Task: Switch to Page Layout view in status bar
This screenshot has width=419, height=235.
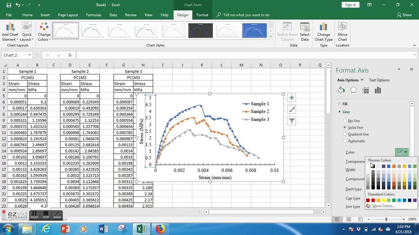Action: (349, 219)
